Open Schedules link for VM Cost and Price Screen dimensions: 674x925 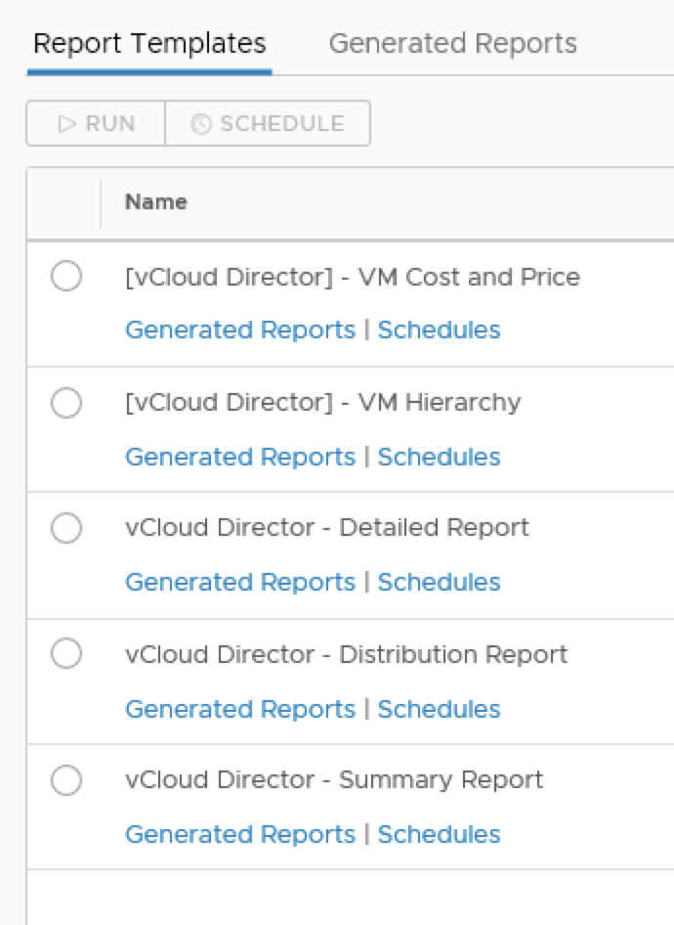(x=439, y=330)
